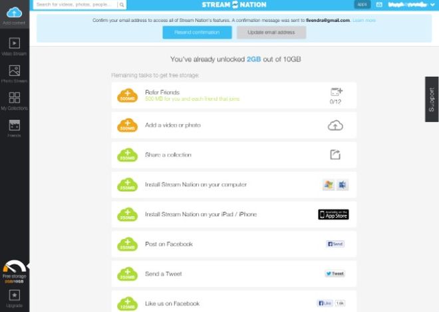This screenshot has width=439, height=312.
Task: Click the green cloud on Like us on Facebook
Action: 128,303
